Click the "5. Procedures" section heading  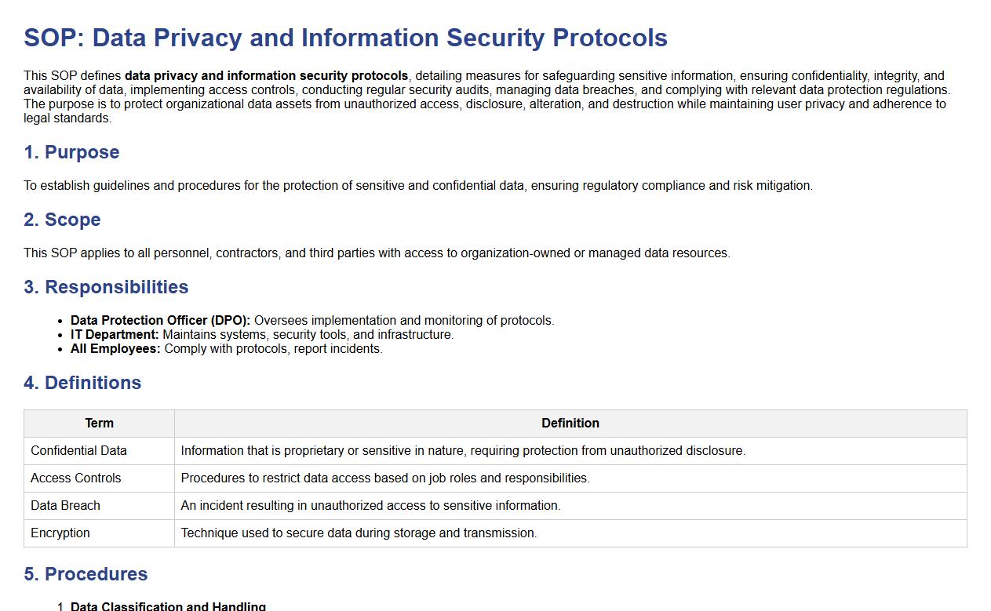pos(86,574)
